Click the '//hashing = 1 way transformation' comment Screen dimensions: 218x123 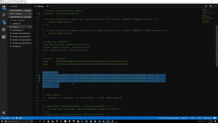61,14
